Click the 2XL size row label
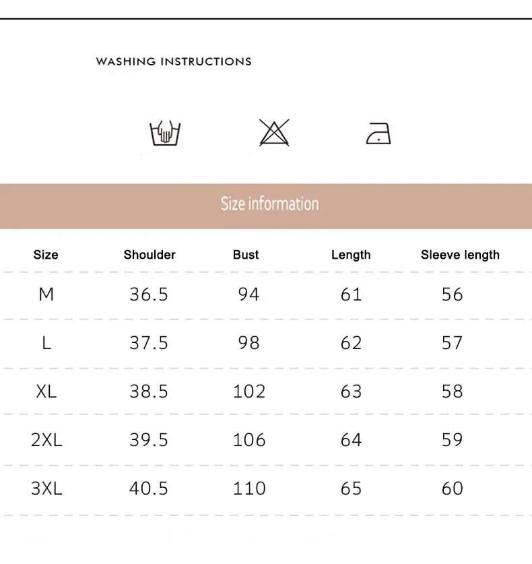Viewport: 532px width, 564px height. (x=46, y=440)
